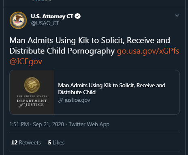Click the 1:51 PM timestamp

(x=19, y=124)
